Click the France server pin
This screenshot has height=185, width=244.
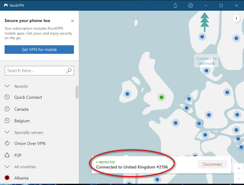176,123
